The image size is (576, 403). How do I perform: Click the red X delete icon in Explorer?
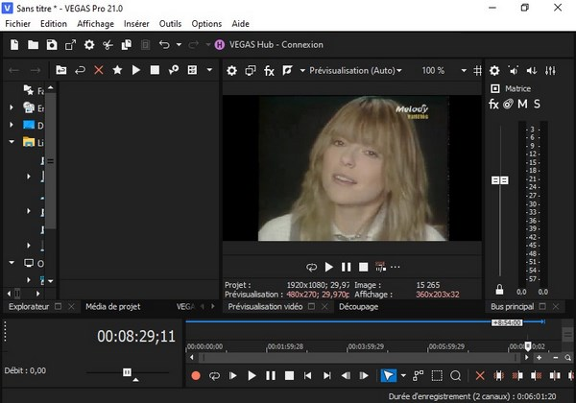pyautogui.click(x=99, y=70)
